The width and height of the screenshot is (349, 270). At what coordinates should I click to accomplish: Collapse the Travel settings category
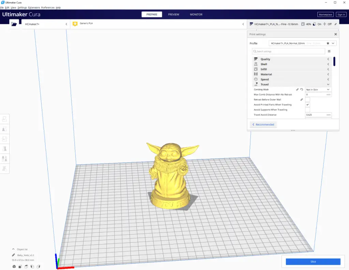click(x=292, y=85)
